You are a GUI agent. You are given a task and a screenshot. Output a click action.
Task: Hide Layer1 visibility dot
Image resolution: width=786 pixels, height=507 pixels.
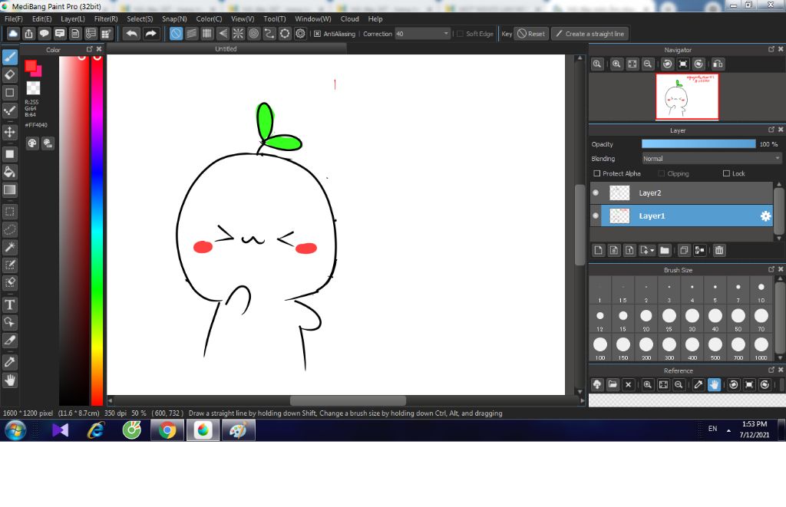pos(596,216)
